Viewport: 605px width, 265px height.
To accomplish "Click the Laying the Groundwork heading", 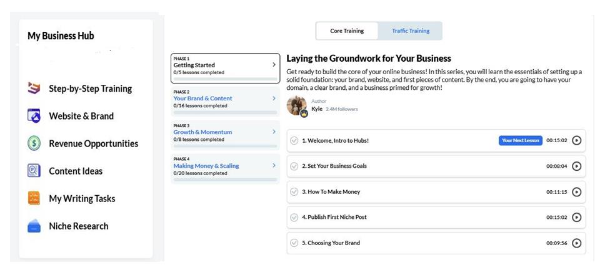I will 369,59.
